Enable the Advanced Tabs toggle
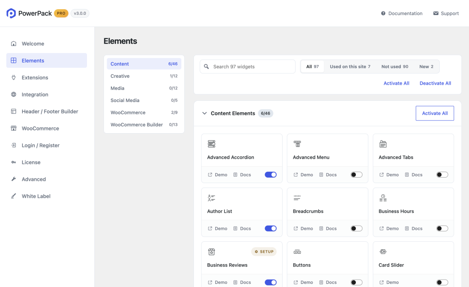This screenshot has width=469, height=287. (x=442, y=174)
